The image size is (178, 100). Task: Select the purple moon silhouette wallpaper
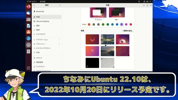pyautogui.click(x=123, y=39)
